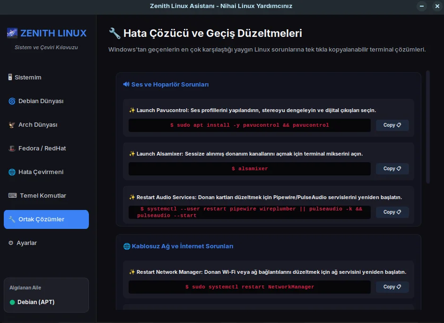Copy the pavucontrol install command

tap(392, 125)
